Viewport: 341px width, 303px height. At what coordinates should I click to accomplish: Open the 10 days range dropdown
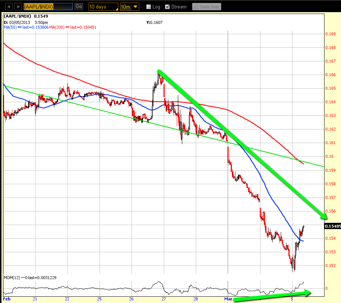point(103,7)
